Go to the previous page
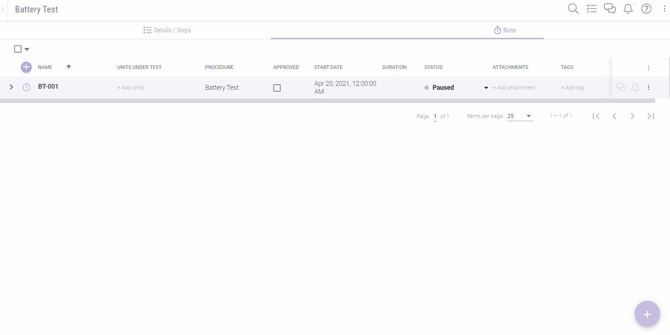670x335 pixels. click(615, 116)
